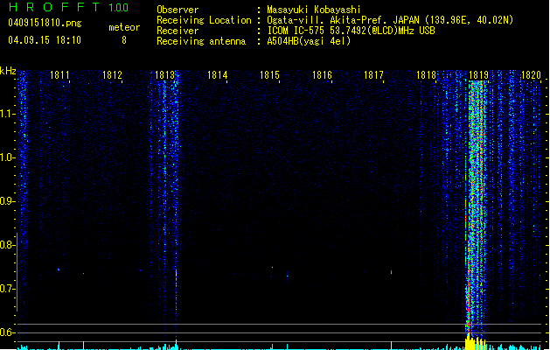Click the 1819 time axis marker

tap(479, 75)
